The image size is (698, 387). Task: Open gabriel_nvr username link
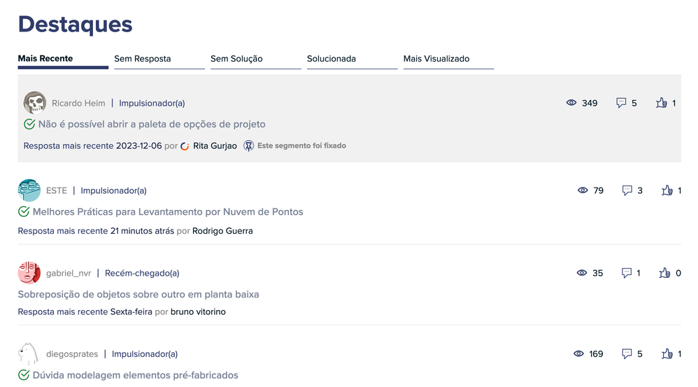(x=69, y=273)
